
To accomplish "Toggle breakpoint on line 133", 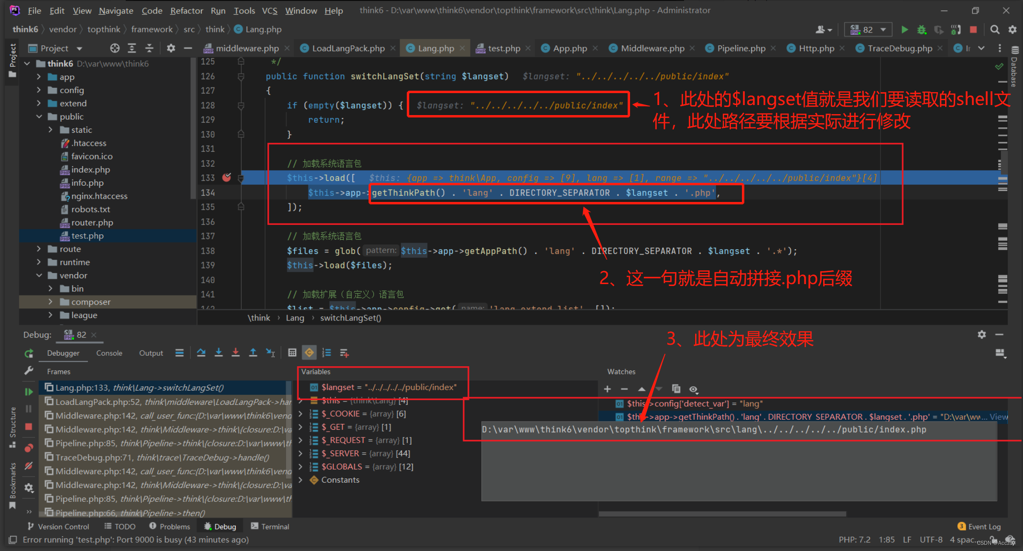I will [227, 178].
